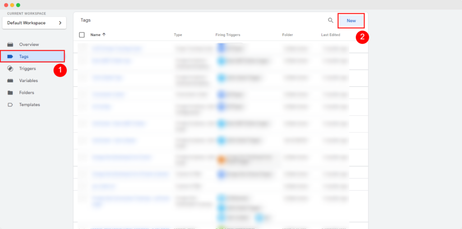Click the "CURRENT WORKSPACE" label
462x229 pixels.
27,14
